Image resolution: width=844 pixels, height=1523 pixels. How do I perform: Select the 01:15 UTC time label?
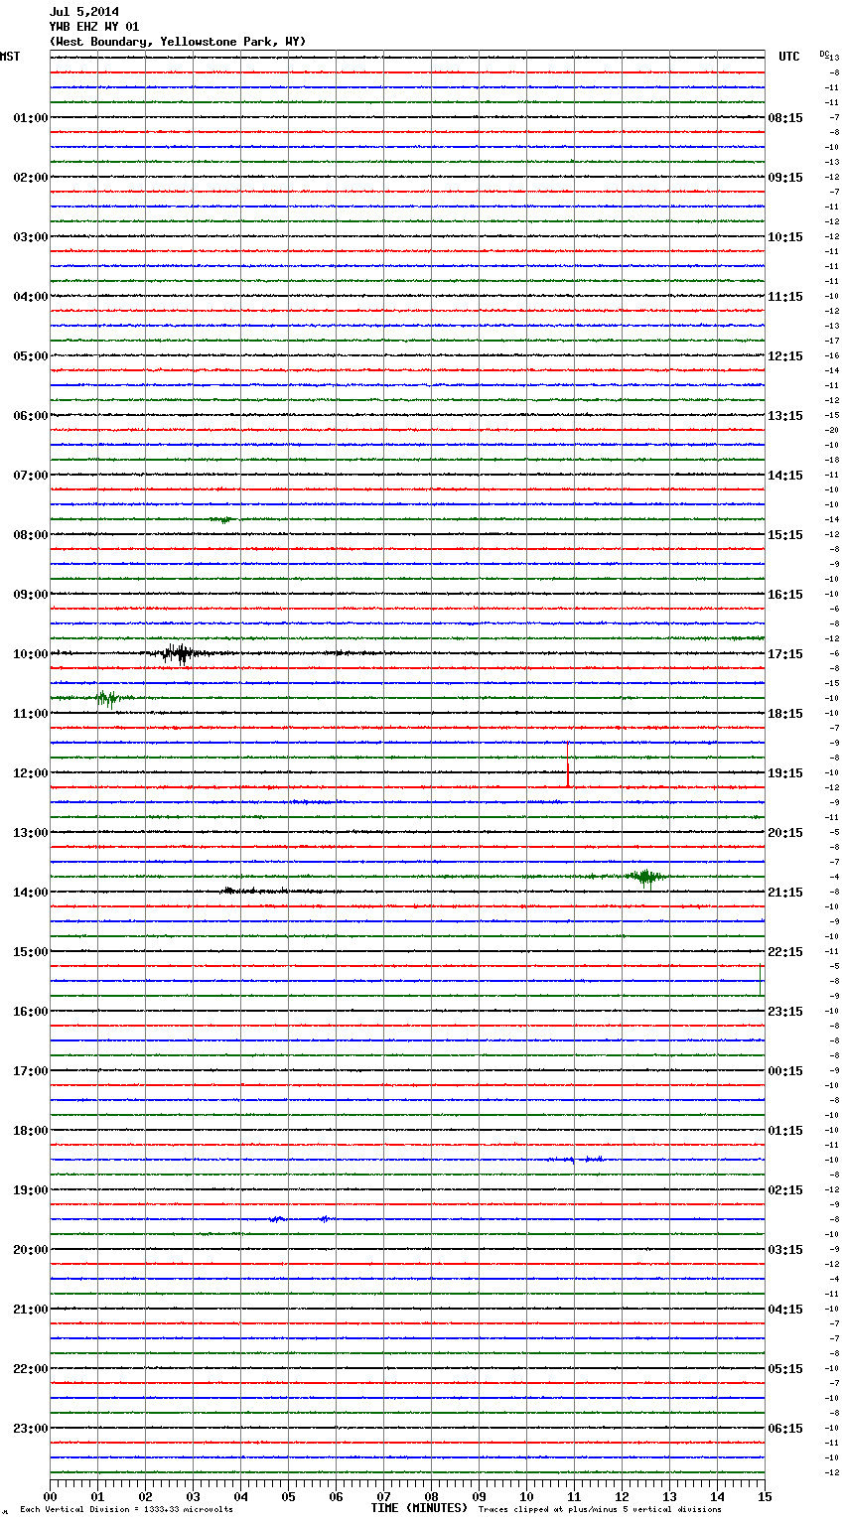click(785, 1131)
